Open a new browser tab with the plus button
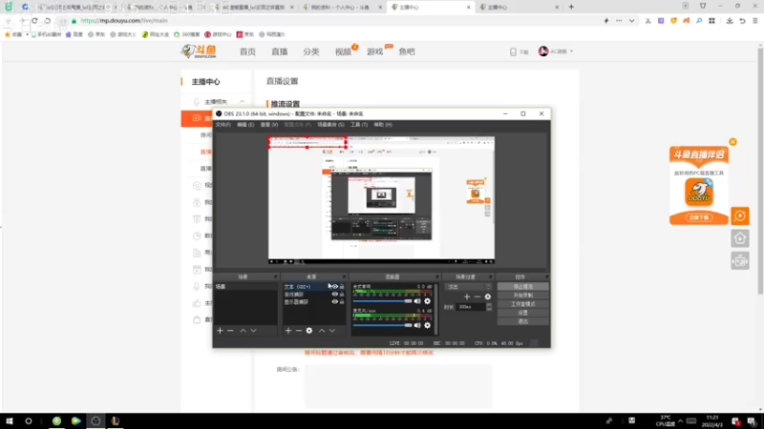 click(571, 7)
